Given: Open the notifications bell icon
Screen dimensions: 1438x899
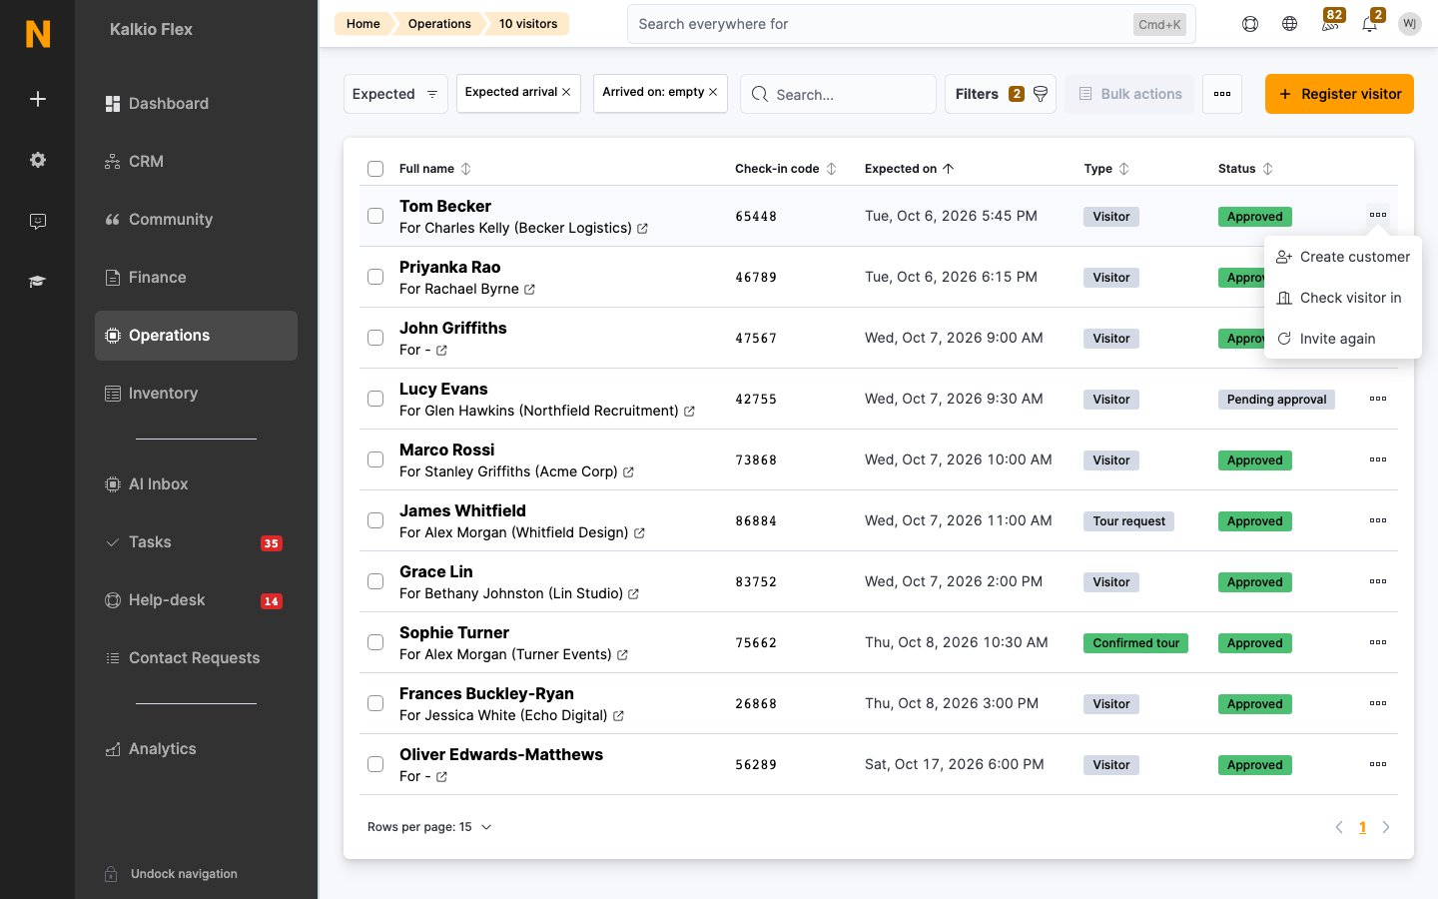Looking at the screenshot, I should tap(1370, 24).
